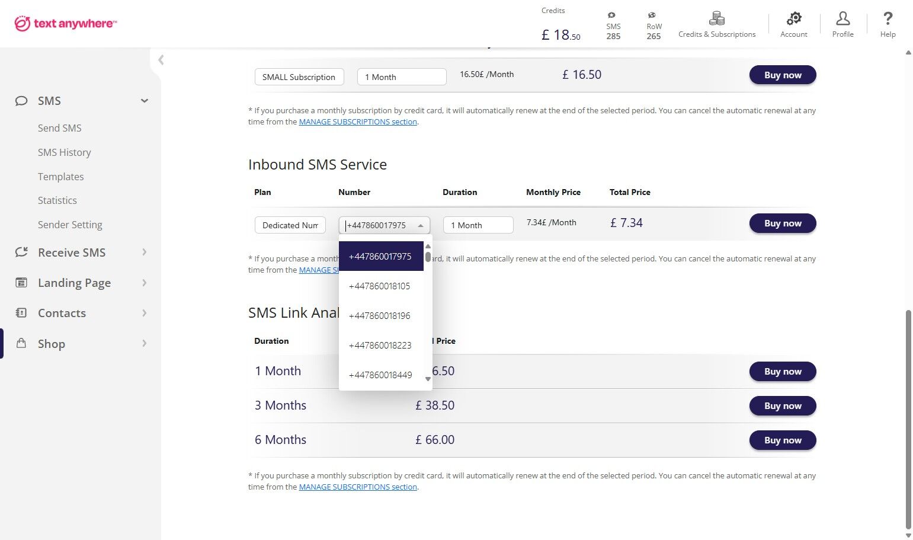This screenshot has height=540, width=913.
Task: Collapse the SMS sidebar section
Action: coord(144,101)
